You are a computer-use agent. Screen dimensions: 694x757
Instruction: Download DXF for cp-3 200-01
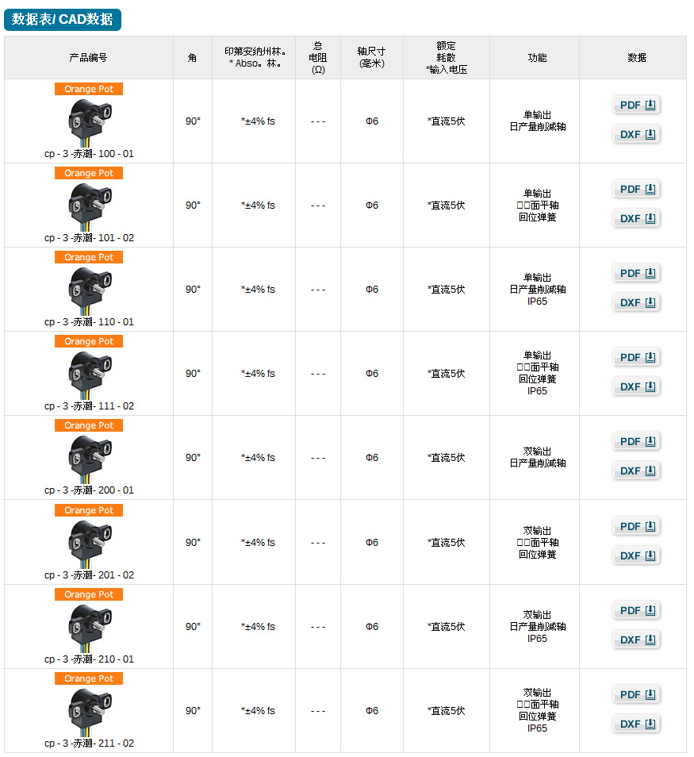coord(637,471)
